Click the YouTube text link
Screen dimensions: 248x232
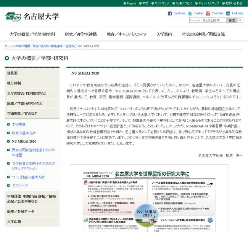click(x=217, y=13)
